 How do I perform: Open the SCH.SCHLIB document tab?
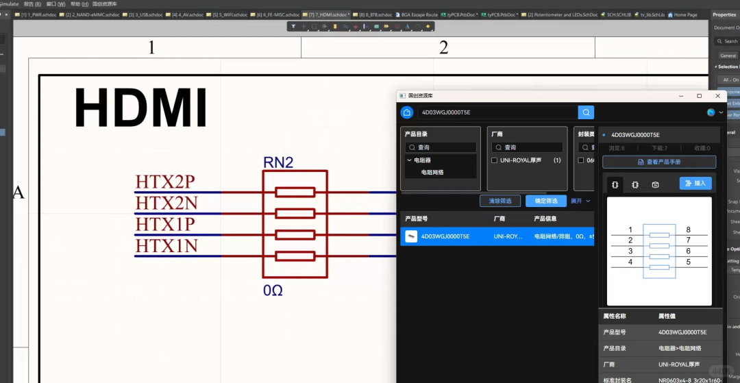[615, 14]
